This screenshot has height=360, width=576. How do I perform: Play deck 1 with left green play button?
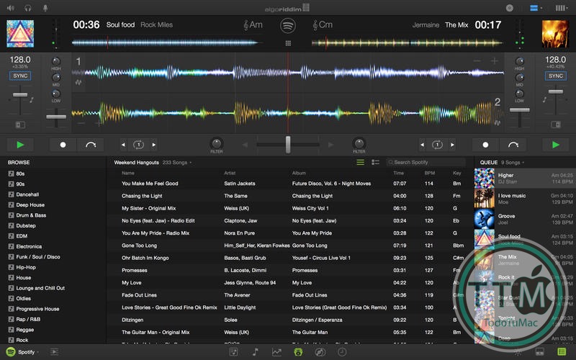coord(20,145)
